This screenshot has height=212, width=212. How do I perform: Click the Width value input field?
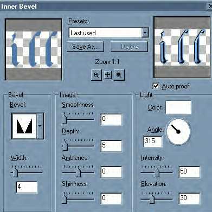click(x=27, y=187)
